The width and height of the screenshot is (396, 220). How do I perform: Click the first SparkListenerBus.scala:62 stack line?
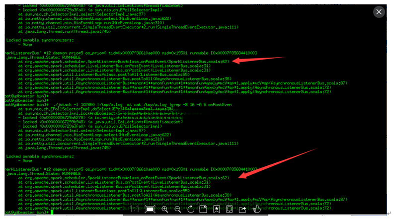tap(124, 62)
